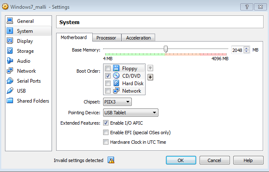Viewport: 269px width, 172px height.
Task: Select the Audio speaker icon
Action: pyautogui.click(x=10, y=61)
